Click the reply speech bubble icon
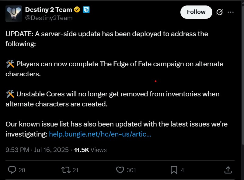Viewport: 244px width, 180px height. (x=12, y=170)
